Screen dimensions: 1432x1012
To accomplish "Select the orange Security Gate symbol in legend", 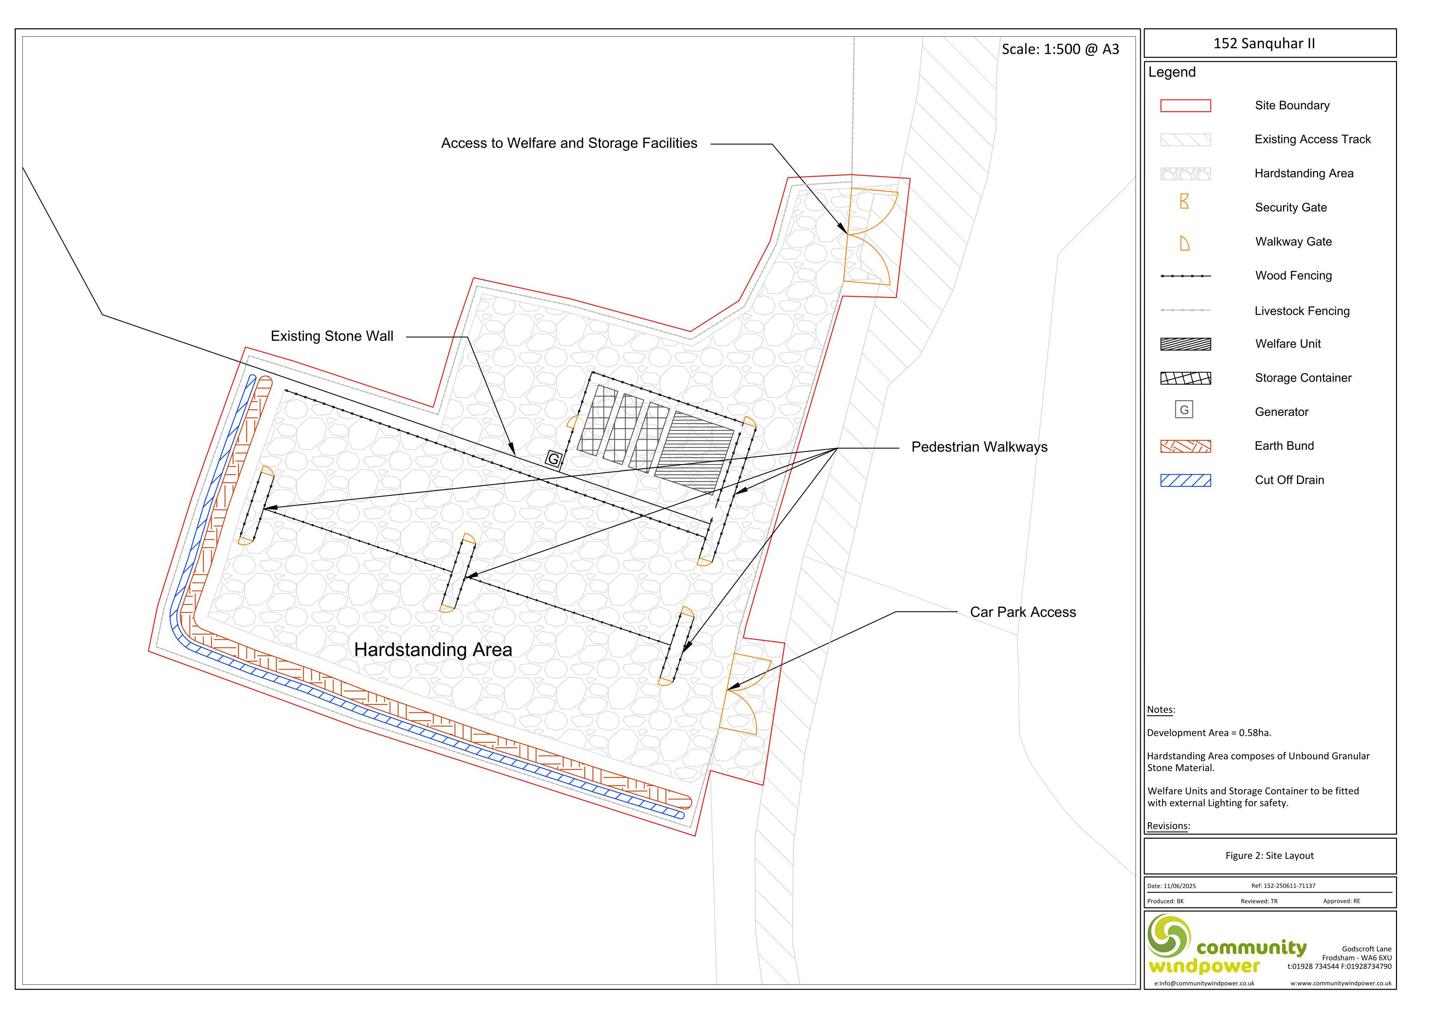I will (1184, 201).
